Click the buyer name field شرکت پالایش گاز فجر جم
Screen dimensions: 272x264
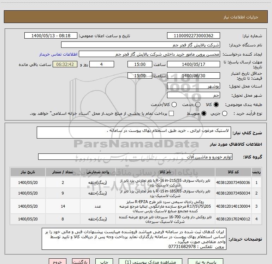141,45
